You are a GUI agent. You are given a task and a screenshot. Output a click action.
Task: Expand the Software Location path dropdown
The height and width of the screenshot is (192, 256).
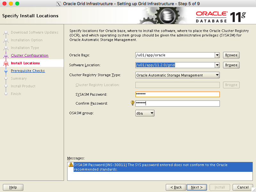click(x=217, y=65)
